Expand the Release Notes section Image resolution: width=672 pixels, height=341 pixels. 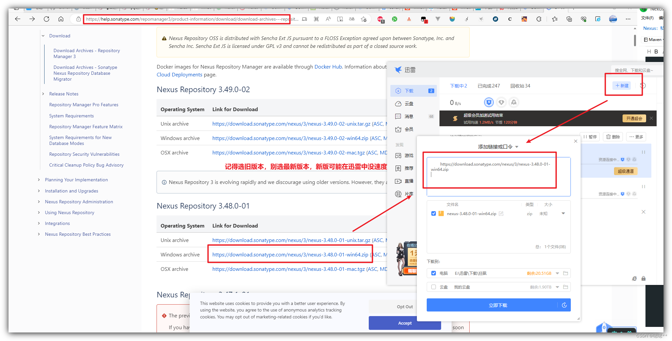43,94
